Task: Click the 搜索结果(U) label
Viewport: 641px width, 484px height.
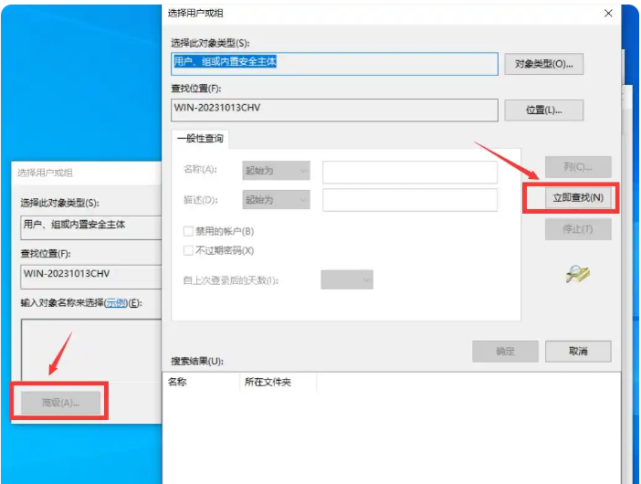Action: 197,362
